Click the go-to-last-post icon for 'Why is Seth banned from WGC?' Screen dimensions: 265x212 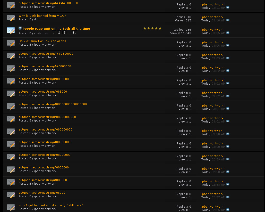(228, 20)
